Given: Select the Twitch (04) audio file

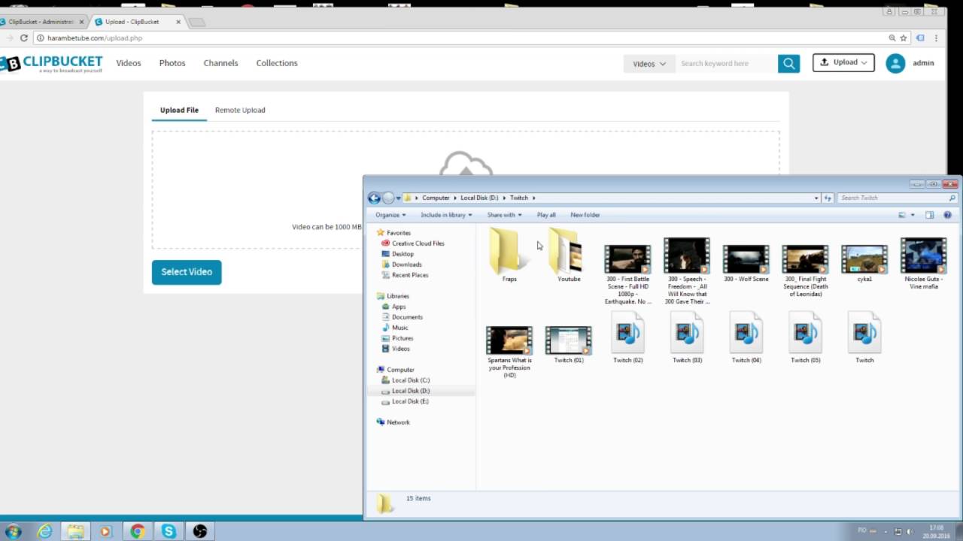Looking at the screenshot, I should [746, 338].
